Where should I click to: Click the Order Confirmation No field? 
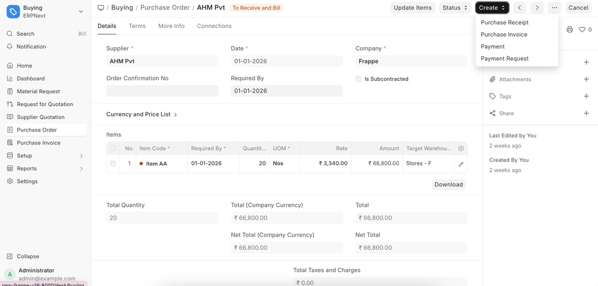(x=162, y=91)
